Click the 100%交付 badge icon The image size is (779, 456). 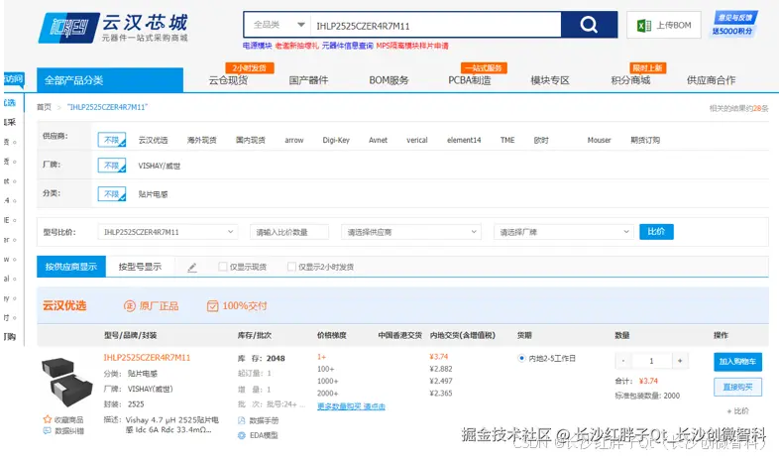coord(212,306)
